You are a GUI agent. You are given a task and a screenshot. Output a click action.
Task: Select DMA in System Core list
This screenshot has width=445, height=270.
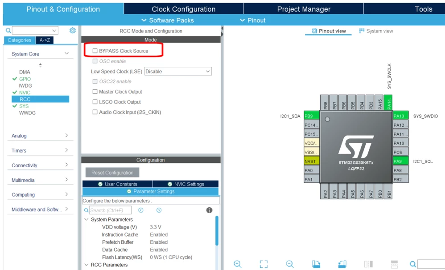(x=25, y=72)
